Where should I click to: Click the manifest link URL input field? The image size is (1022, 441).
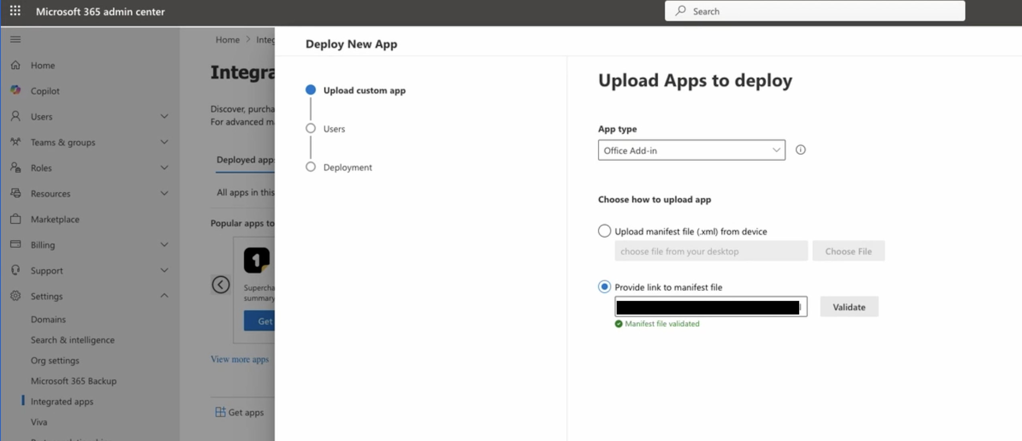point(710,307)
